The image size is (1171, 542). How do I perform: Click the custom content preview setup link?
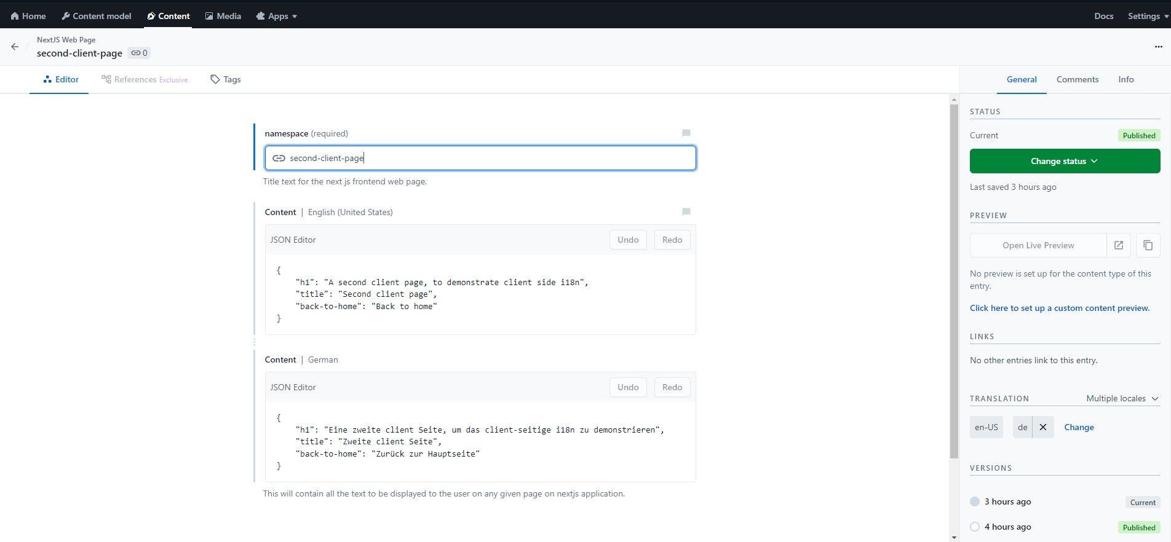tap(1059, 308)
